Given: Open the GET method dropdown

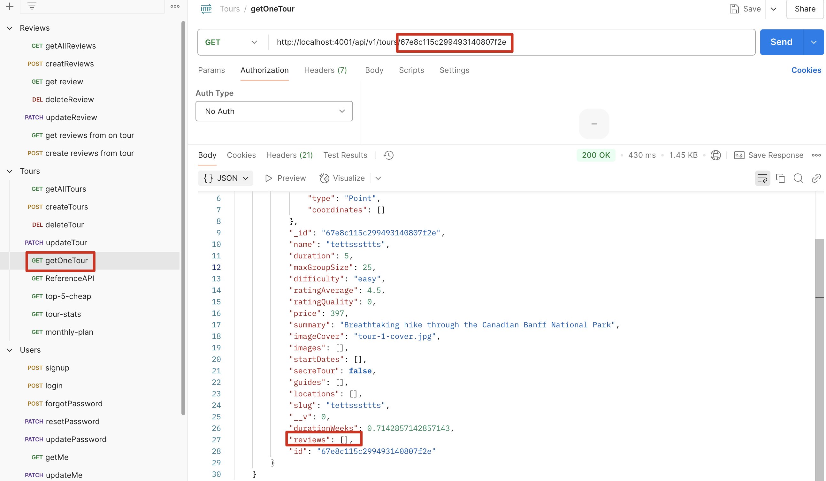Looking at the screenshot, I should coord(231,42).
